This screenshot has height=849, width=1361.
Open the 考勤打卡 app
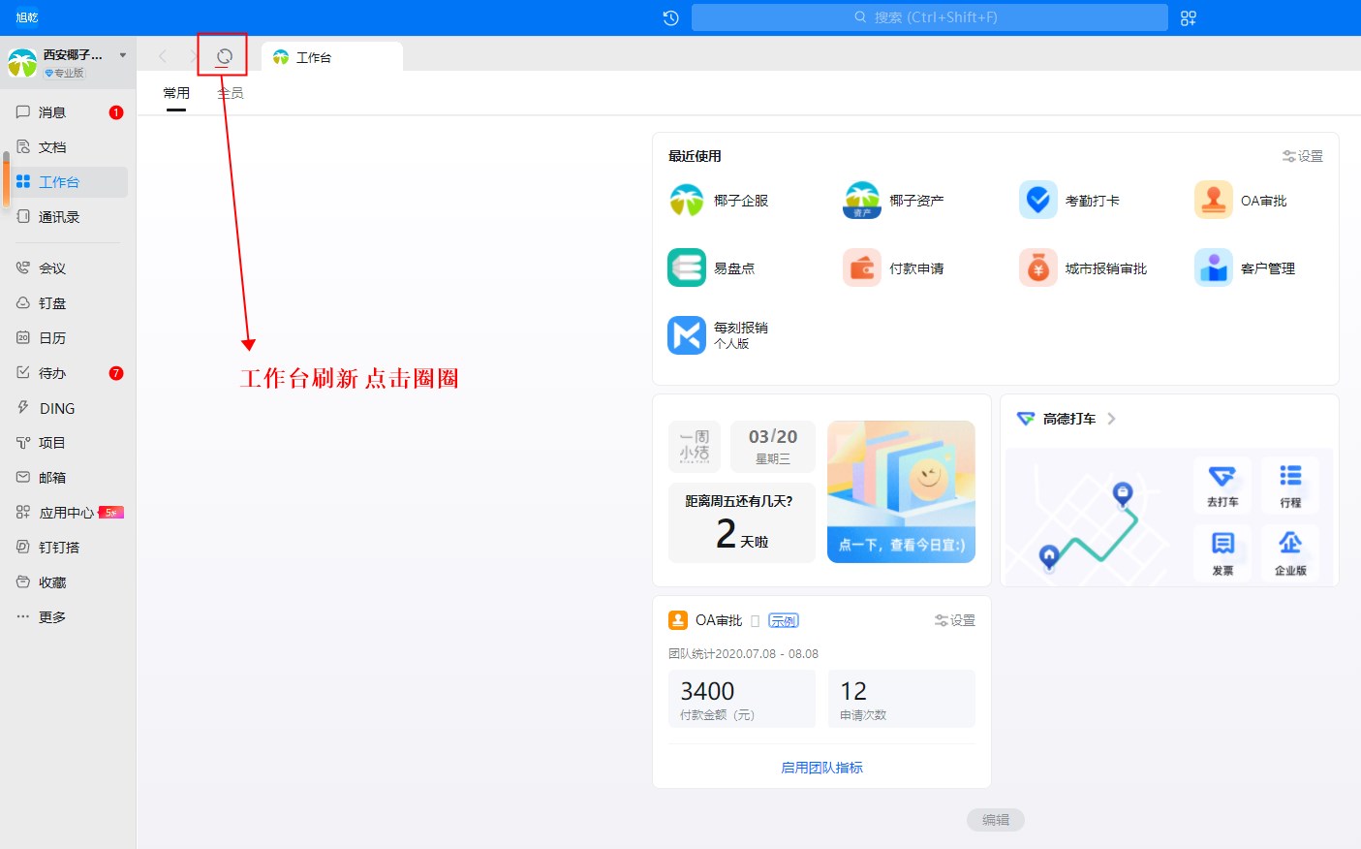pos(1069,201)
